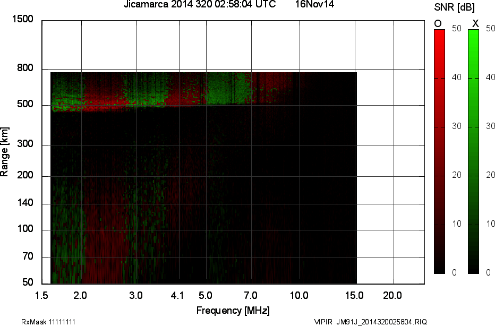Click the frequency tick label '3.0'
The image size is (495, 326).
tap(136, 296)
